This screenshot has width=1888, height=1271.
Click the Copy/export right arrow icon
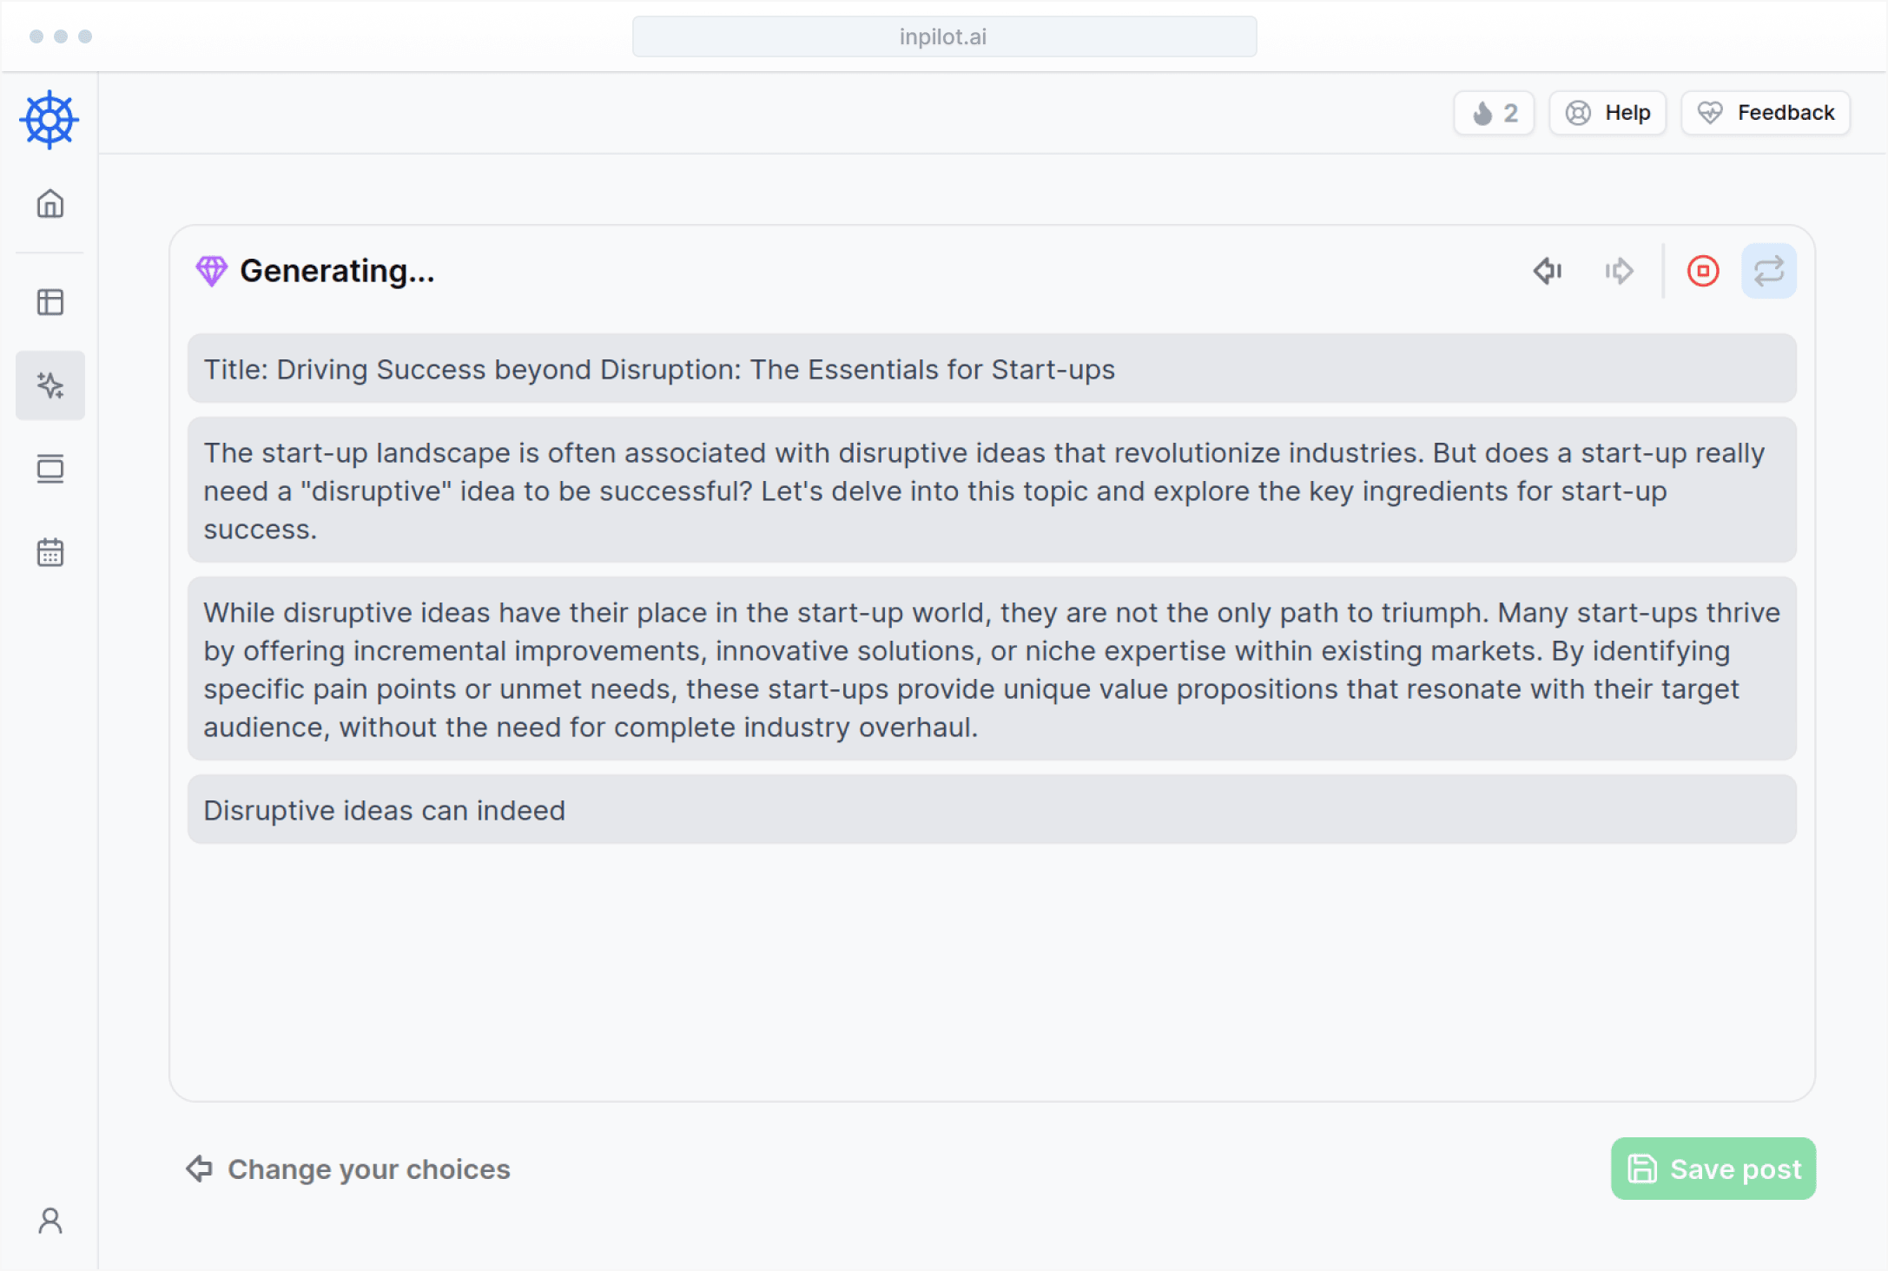pyautogui.click(x=1619, y=271)
